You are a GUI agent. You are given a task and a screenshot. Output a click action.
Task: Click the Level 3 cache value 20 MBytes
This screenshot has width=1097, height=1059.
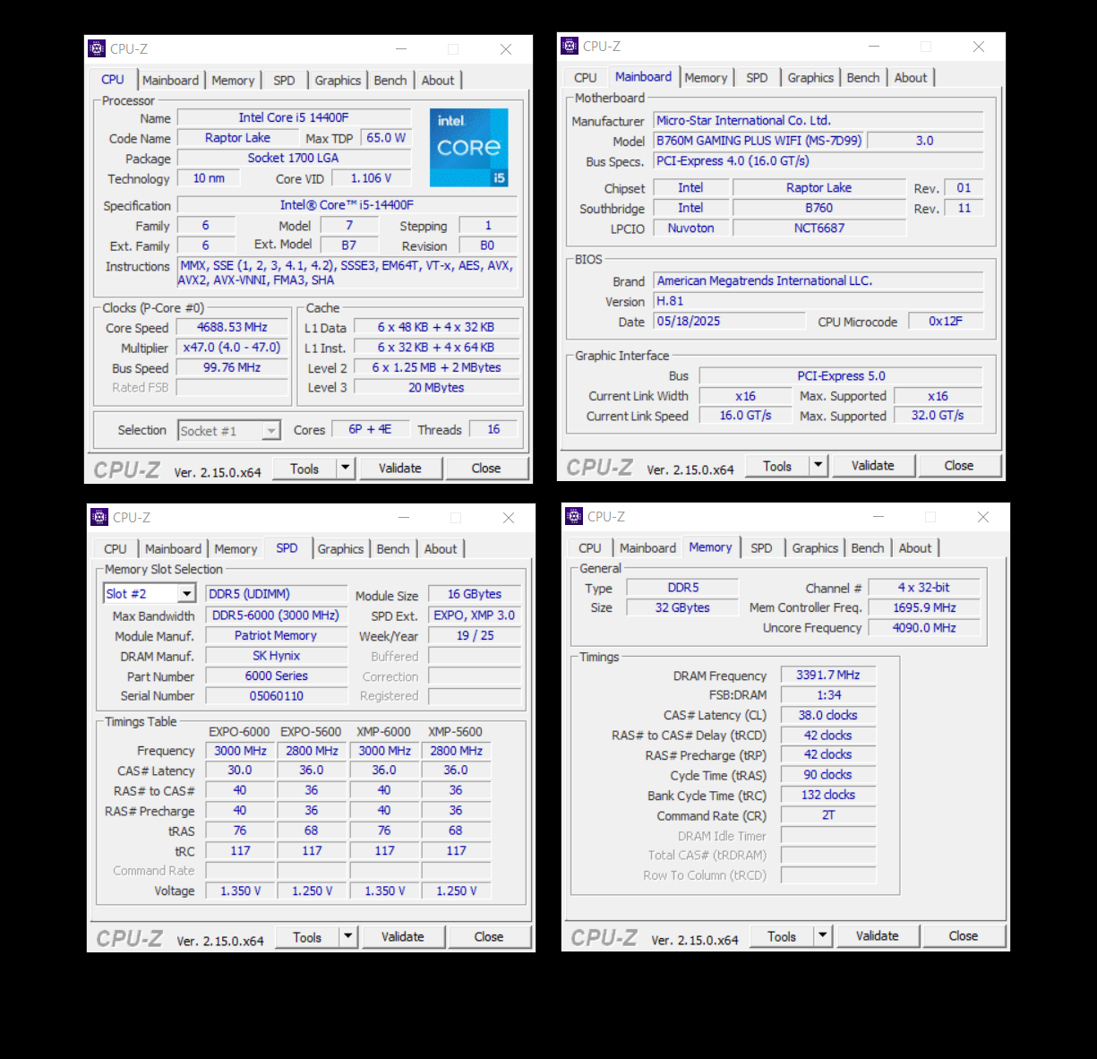(436, 387)
